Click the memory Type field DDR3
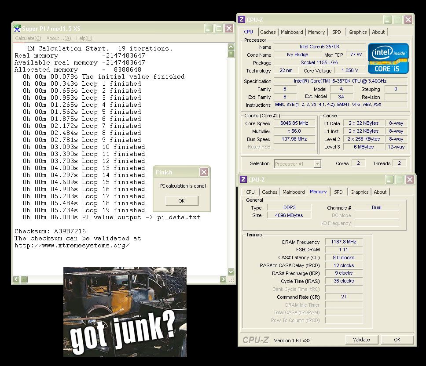This screenshot has width=426, height=366. tap(289, 207)
